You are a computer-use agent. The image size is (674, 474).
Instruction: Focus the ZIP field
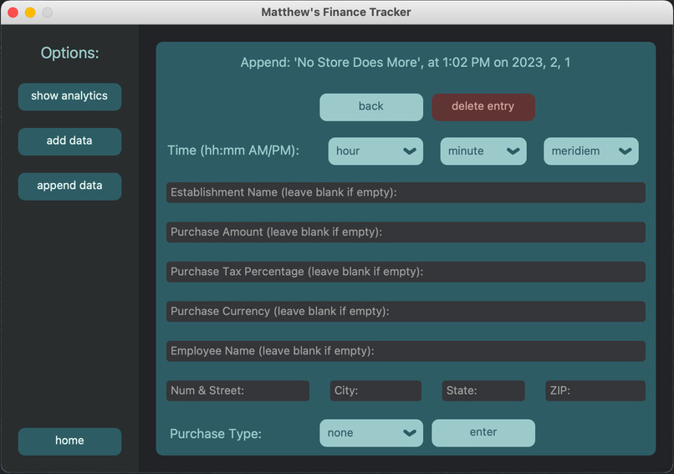(x=595, y=390)
